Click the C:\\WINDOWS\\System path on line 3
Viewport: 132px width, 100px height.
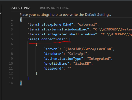tap(112, 29)
